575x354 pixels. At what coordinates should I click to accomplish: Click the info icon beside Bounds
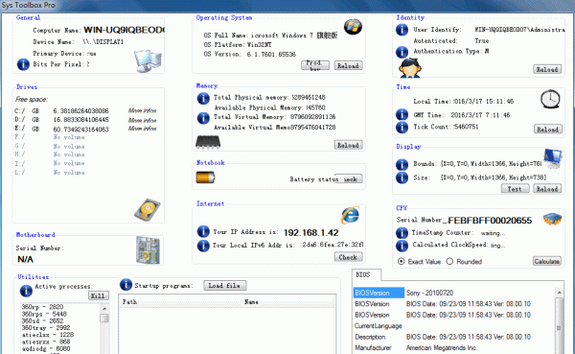402,164
